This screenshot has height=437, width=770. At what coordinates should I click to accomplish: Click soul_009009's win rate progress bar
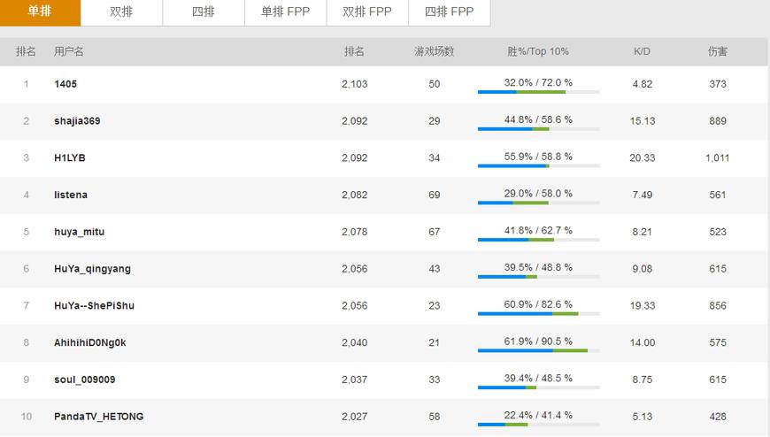(x=538, y=387)
